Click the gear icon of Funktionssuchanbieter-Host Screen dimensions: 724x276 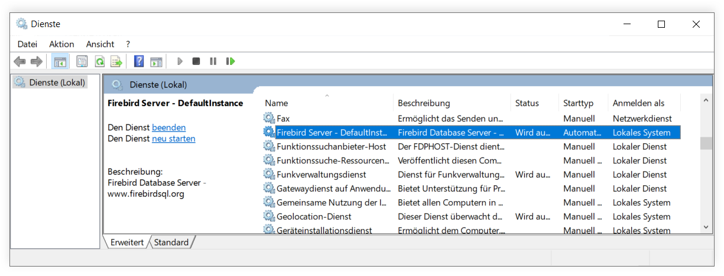[x=269, y=146]
